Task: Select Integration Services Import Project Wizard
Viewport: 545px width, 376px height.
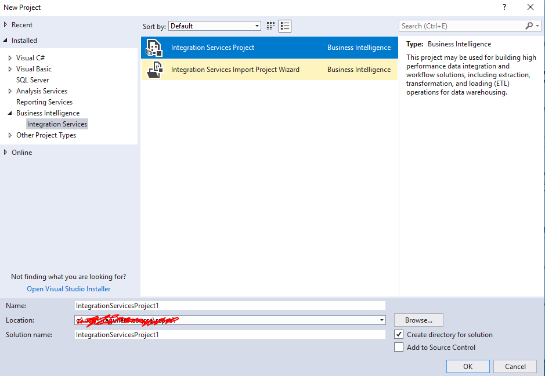Action: pos(269,70)
